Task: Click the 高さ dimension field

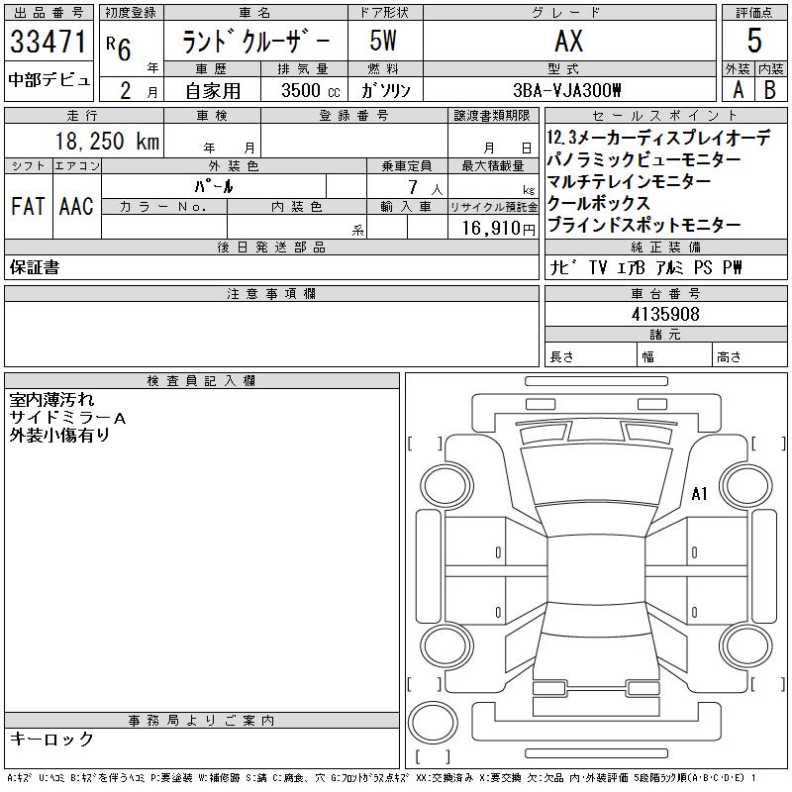Action: (749, 356)
